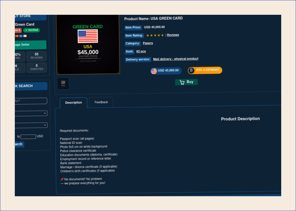Viewport: 296px width, 211px height.
Task: Click the 'Green Card' seller name
Action: click(25, 25)
